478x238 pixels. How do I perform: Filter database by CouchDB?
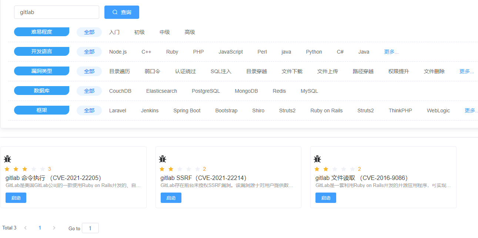click(120, 91)
